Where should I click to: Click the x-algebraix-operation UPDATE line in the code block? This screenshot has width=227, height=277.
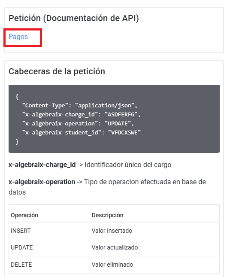pyautogui.click(x=78, y=124)
